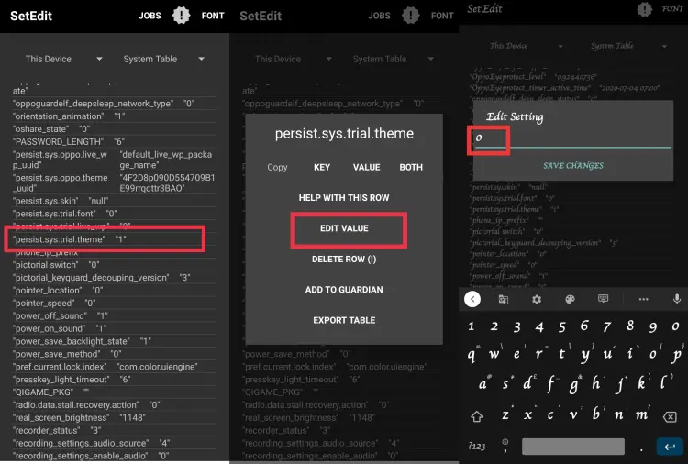Switch to symbols with the ?123 key
The height and width of the screenshot is (464, 688).
pyautogui.click(x=476, y=447)
